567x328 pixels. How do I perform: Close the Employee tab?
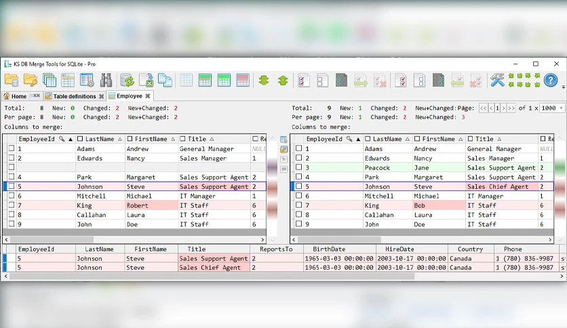[x=148, y=96]
